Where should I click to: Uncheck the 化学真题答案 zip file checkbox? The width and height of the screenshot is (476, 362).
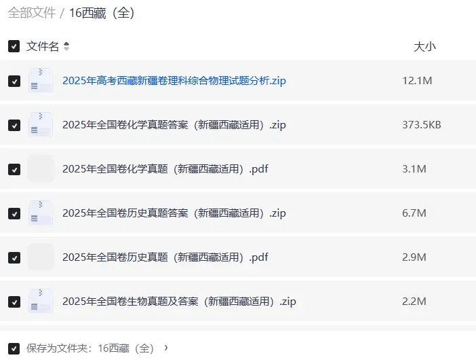(14, 125)
